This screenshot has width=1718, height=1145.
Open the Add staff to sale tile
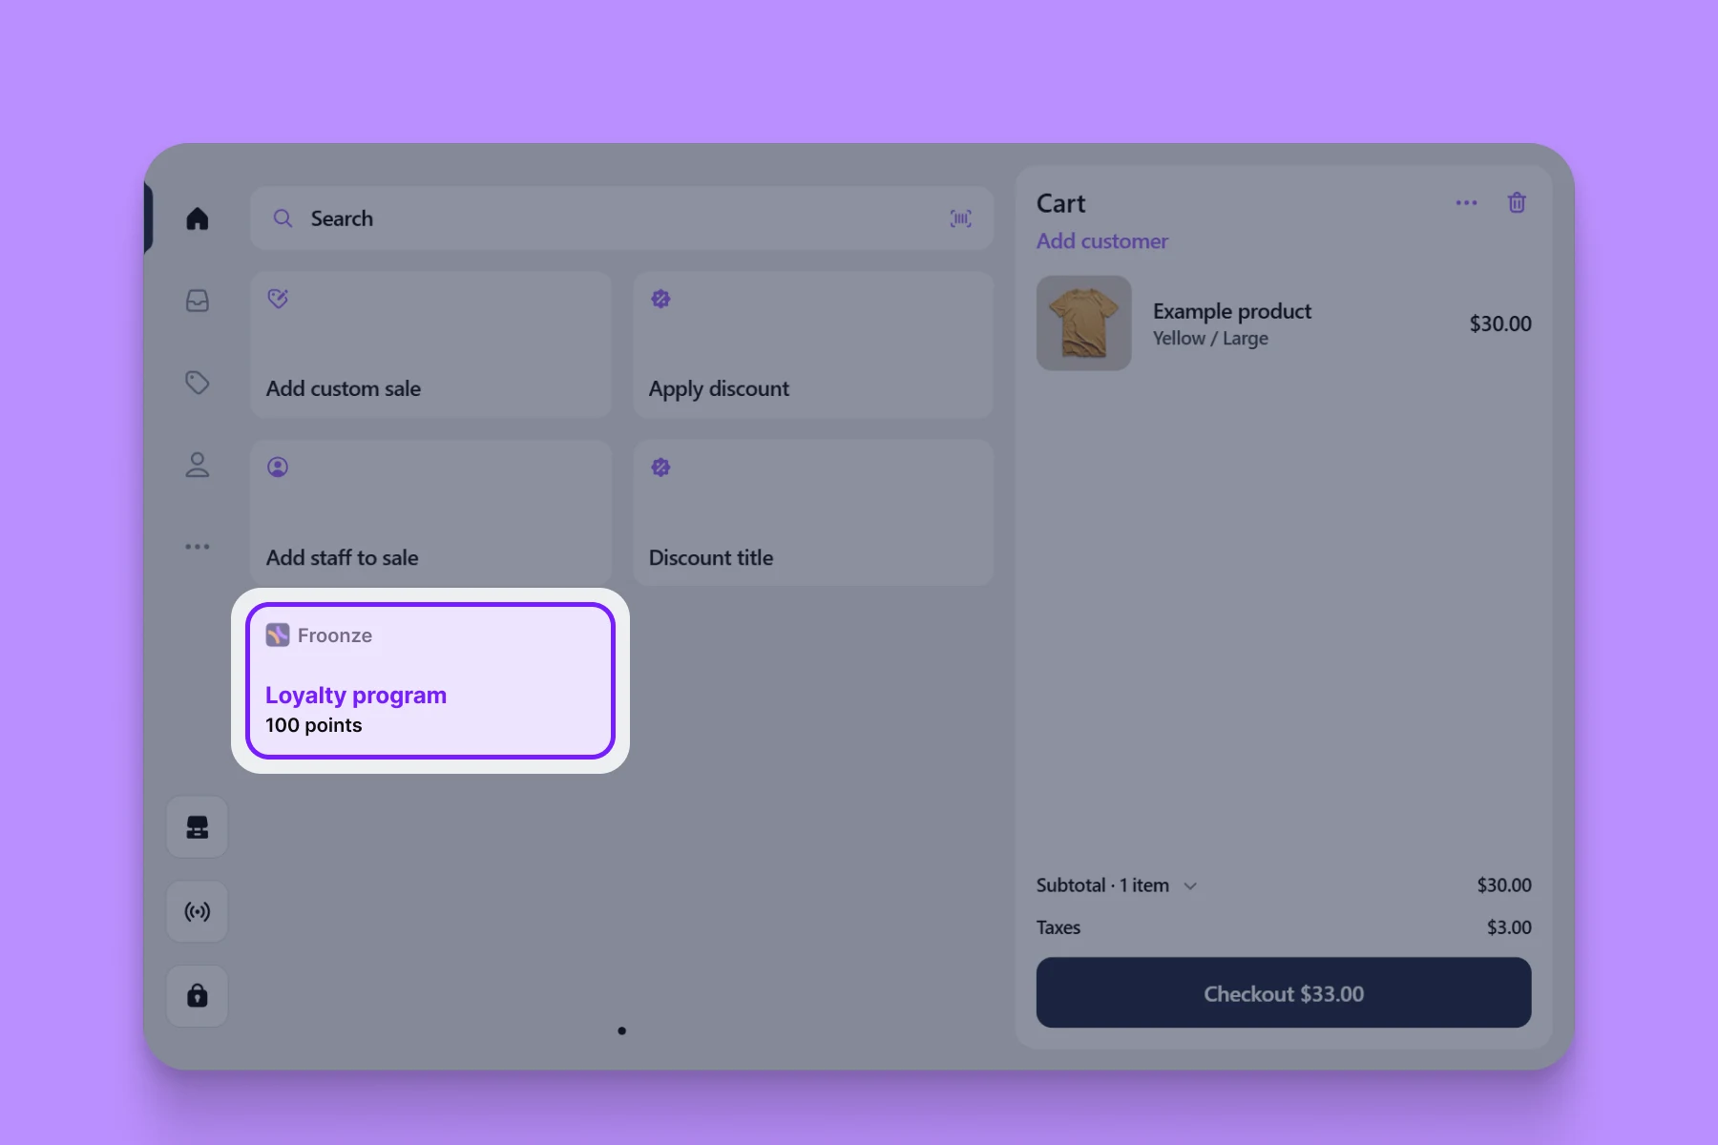(x=430, y=512)
